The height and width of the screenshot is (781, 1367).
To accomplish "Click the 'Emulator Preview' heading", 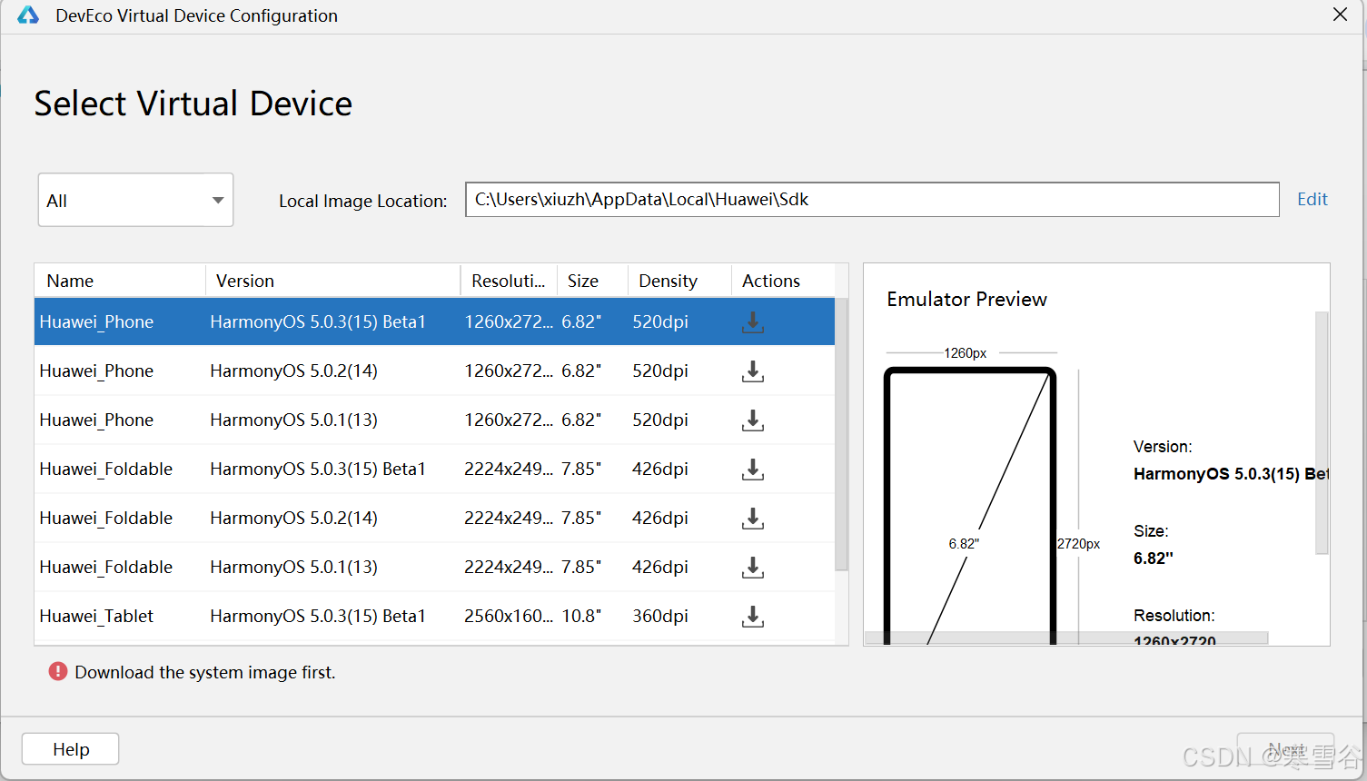I will (x=966, y=299).
